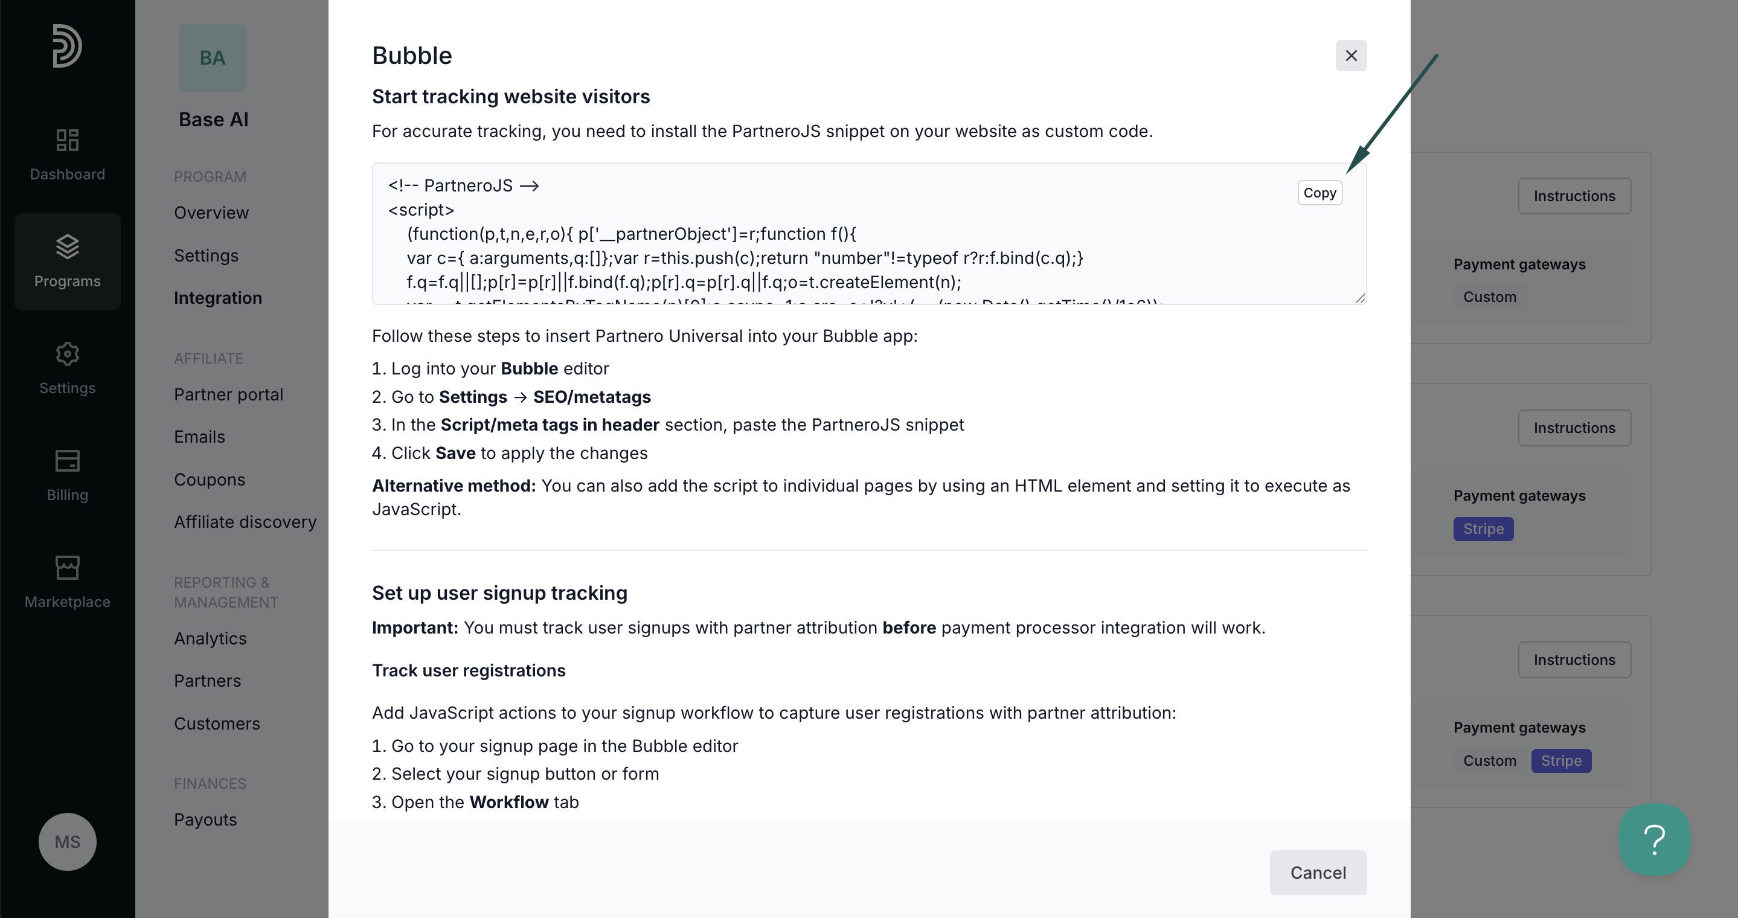Image resolution: width=1738 pixels, height=918 pixels.
Task: Open the Marketplace store icon
Action: point(67,567)
